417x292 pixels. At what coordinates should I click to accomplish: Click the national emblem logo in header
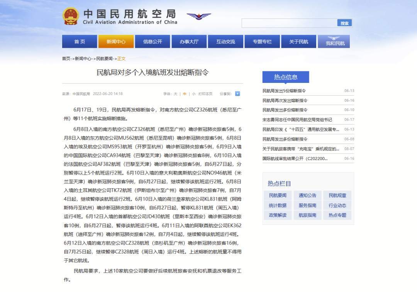point(71,16)
